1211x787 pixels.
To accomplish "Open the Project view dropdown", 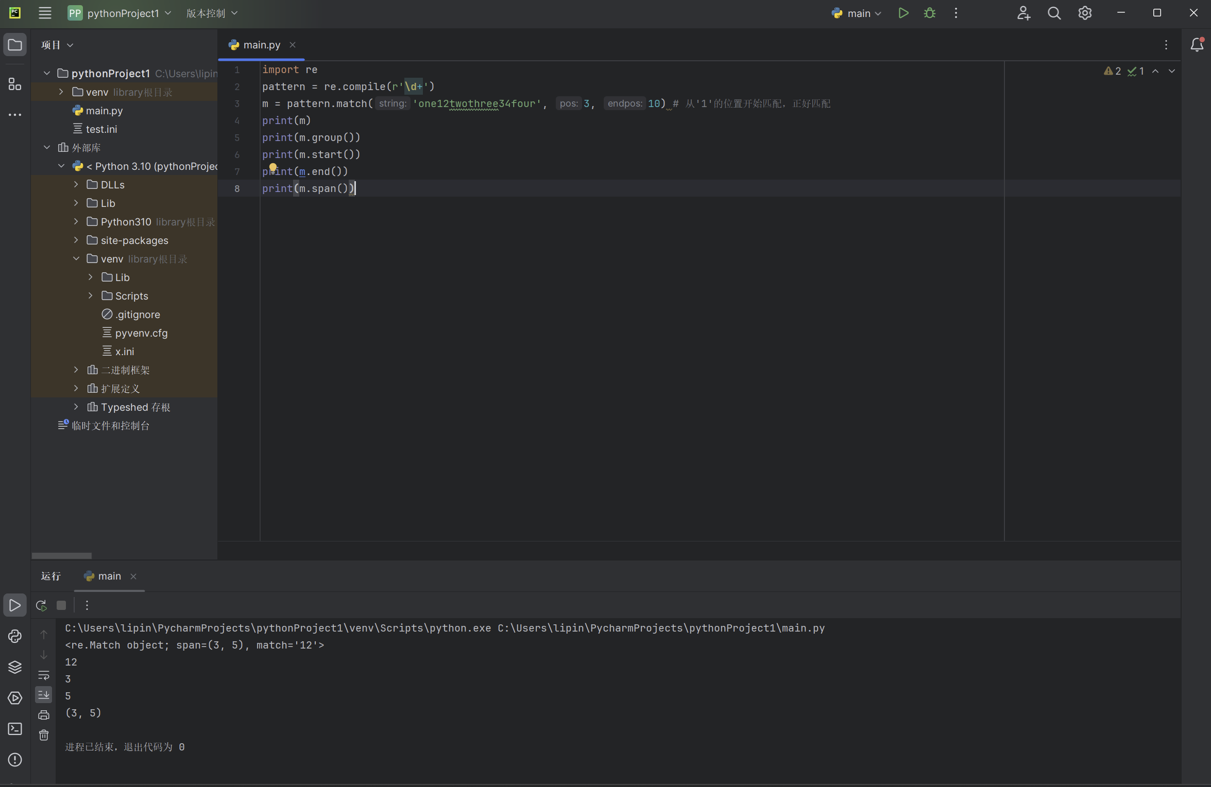I will pos(57,45).
